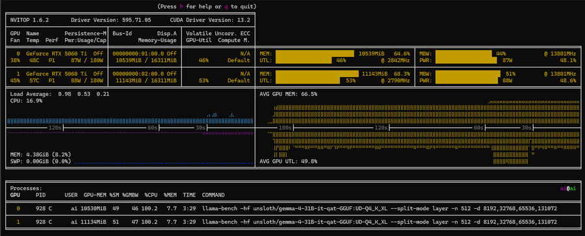Click the GPU-MEM column header
The height and width of the screenshot is (236, 585).
point(95,195)
